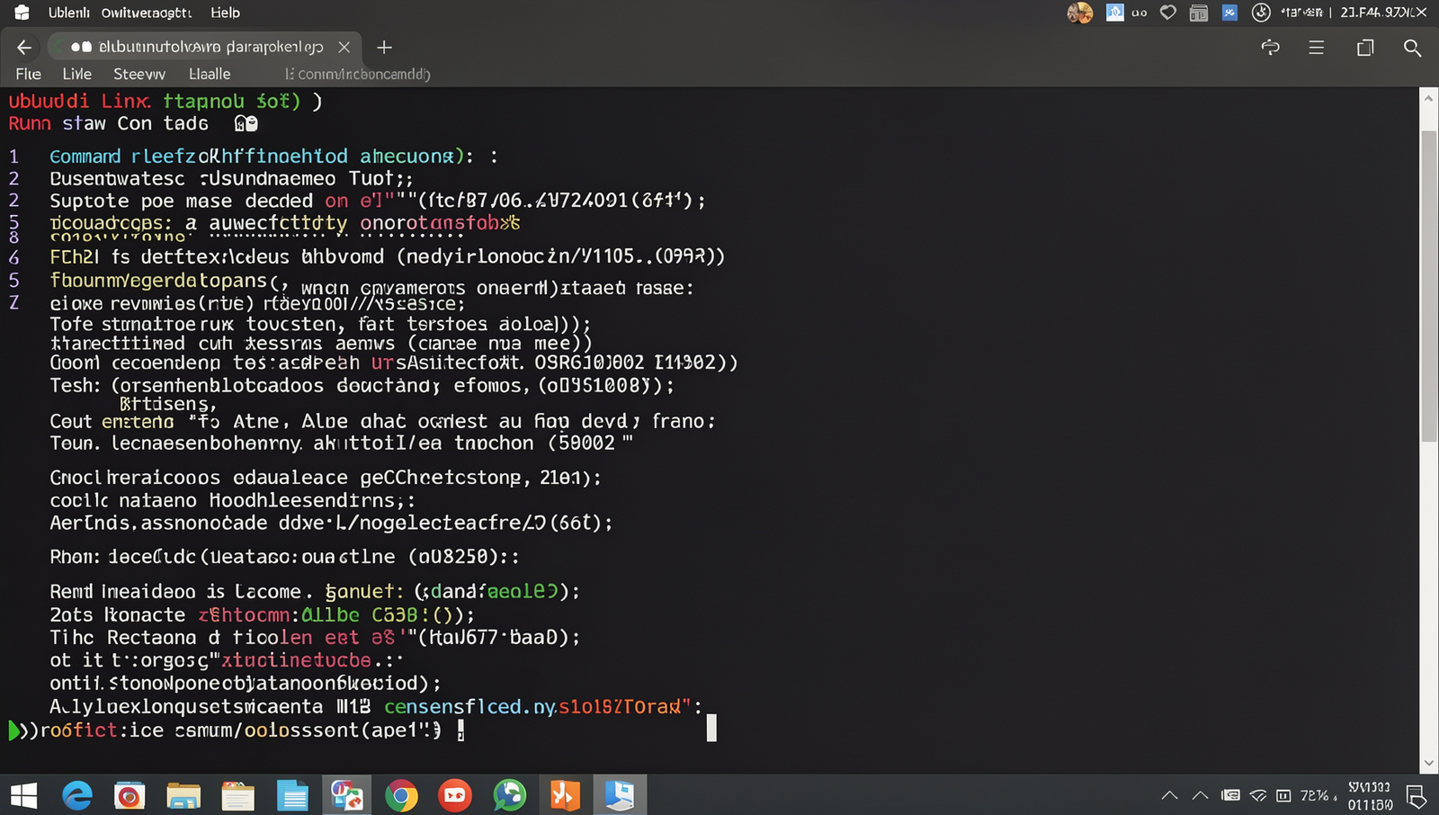Open the blue terminal app on the taskbar

619,796
